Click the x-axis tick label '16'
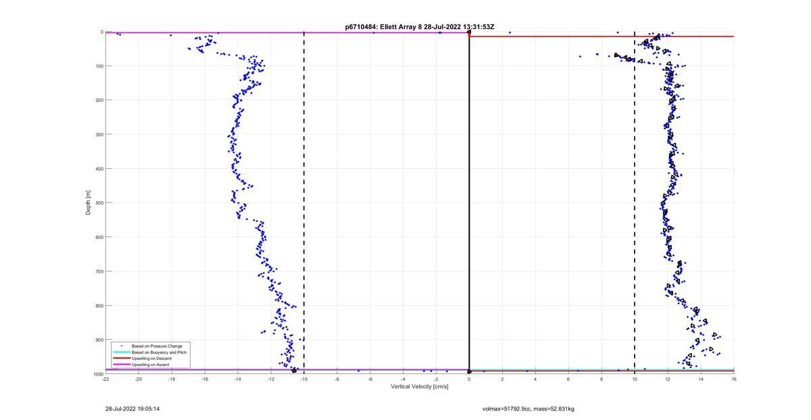The width and height of the screenshot is (811, 420). pos(734,379)
